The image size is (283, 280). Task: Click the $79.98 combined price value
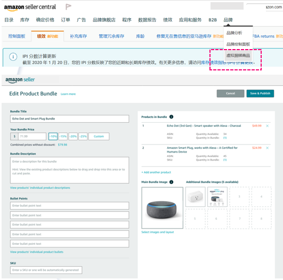pyautogui.click(x=62, y=145)
